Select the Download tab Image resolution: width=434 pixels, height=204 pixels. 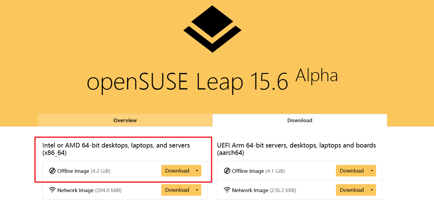point(300,120)
